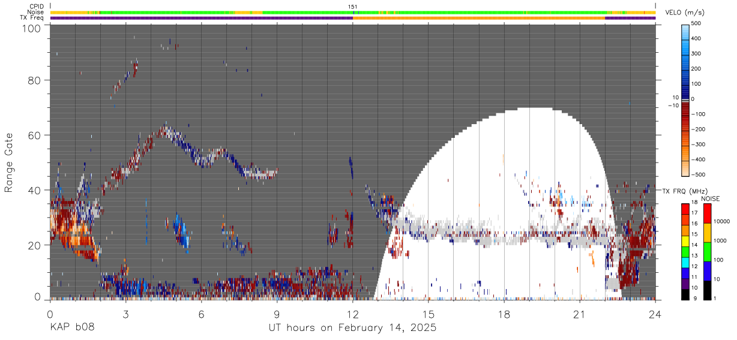This screenshot has width=737, height=340.
Task: Click the purple TX Freq strip segment at left
Action: [x=201, y=17]
